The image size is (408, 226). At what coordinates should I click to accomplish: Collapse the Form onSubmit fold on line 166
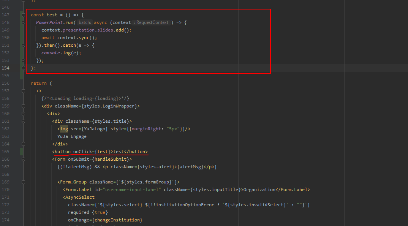tap(23, 159)
